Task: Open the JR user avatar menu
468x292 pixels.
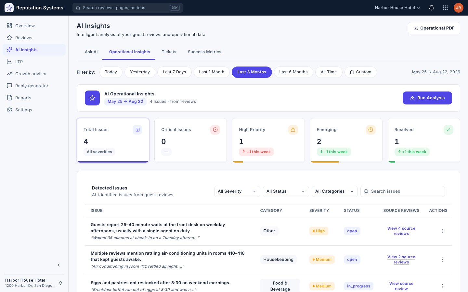Action: 459,8
